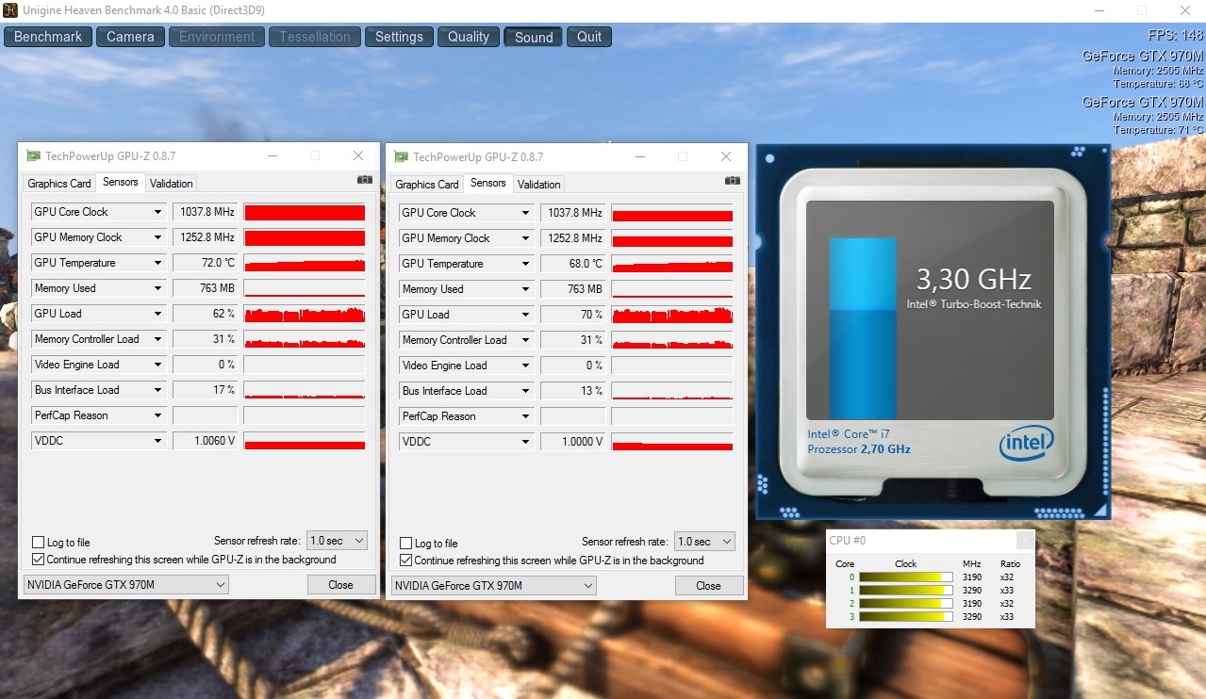
Task: Switch to Validation tab in left GPU-Z window
Action: coord(171,184)
